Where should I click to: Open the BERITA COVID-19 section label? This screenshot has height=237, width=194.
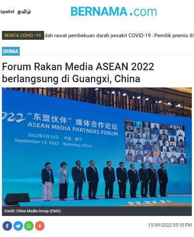[23, 36]
